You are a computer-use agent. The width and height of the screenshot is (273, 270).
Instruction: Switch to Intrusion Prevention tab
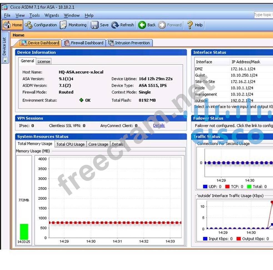tap(129, 43)
